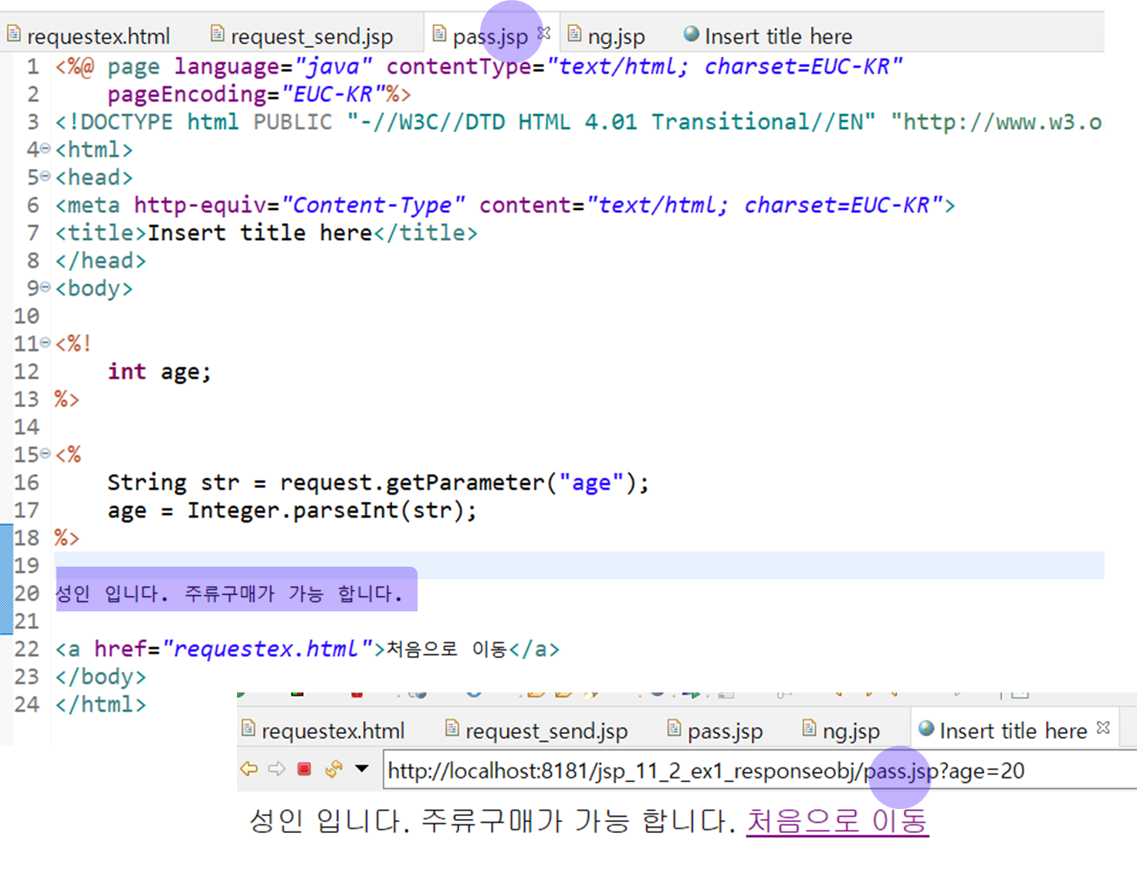The height and width of the screenshot is (887, 1137).
Task: Open the browser toolbar dropdown arrow
Action: (361, 768)
